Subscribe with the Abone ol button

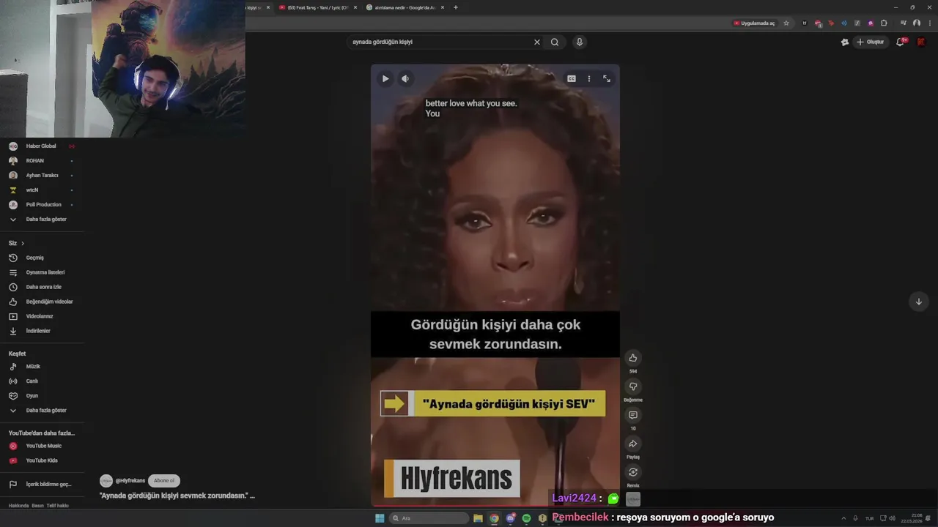[164, 481]
